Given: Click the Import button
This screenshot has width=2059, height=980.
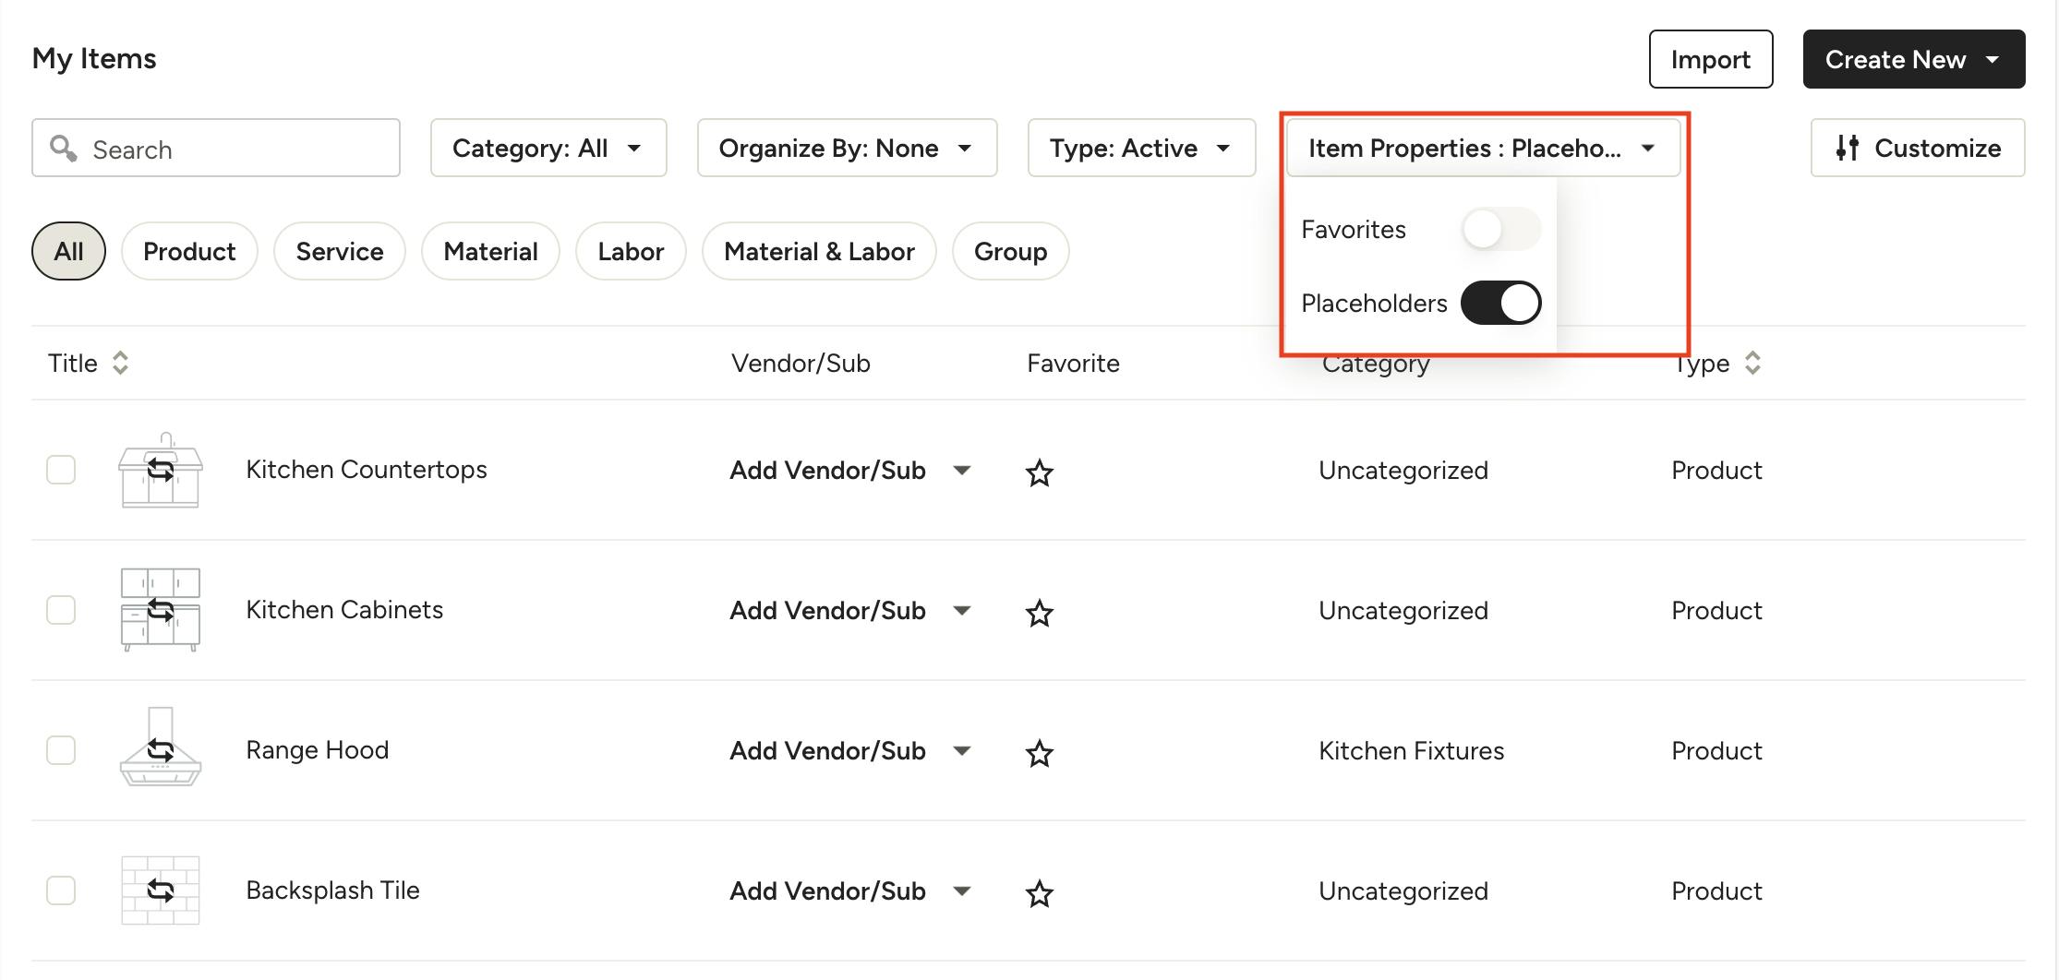Looking at the screenshot, I should click(x=1709, y=59).
